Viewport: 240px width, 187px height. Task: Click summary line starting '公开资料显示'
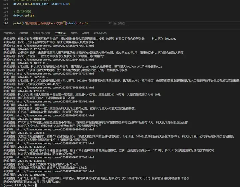(x=94, y=53)
